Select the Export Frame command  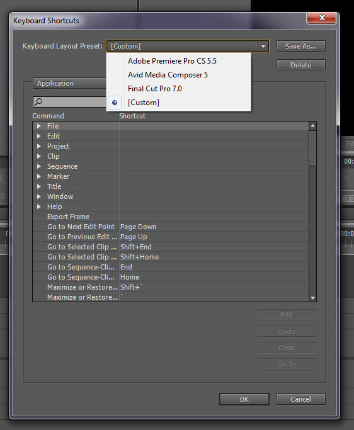coord(68,217)
